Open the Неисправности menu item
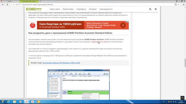The width and height of the screenshot is (186, 104). tap(106, 9)
